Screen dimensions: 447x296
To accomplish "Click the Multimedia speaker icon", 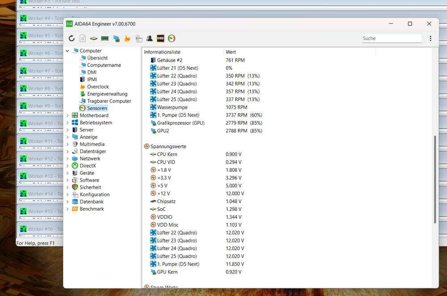I will click(x=75, y=144).
